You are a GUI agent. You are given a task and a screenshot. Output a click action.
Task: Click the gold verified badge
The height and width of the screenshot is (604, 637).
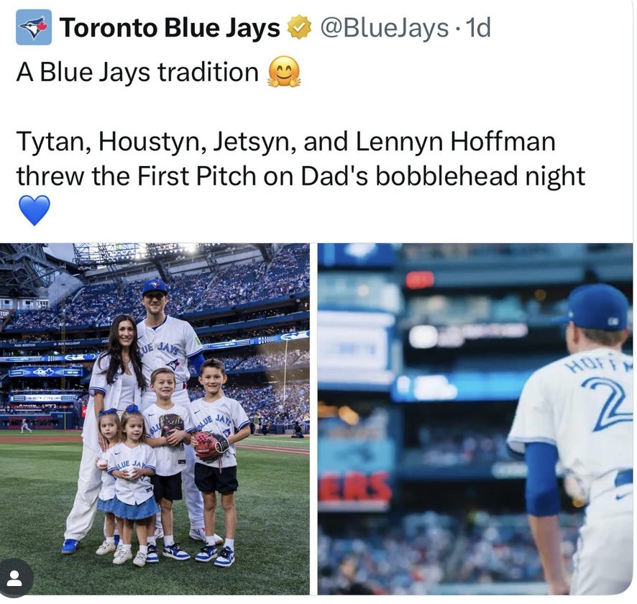(299, 27)
